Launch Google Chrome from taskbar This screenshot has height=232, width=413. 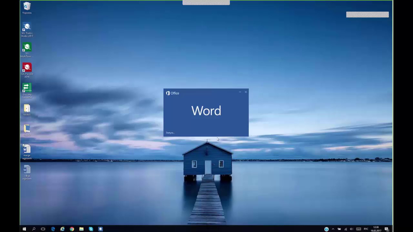(72, 229)
